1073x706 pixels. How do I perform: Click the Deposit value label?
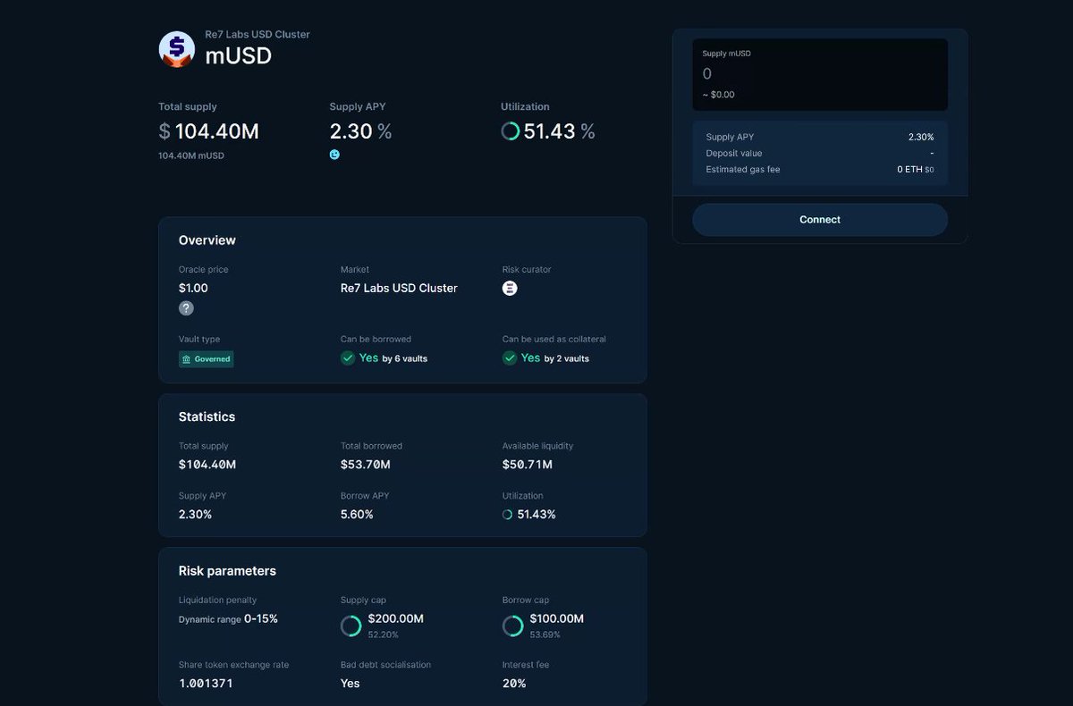click(734, 154)
